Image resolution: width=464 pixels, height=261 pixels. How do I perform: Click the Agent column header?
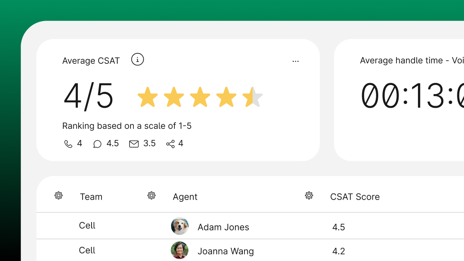[185, 197]
